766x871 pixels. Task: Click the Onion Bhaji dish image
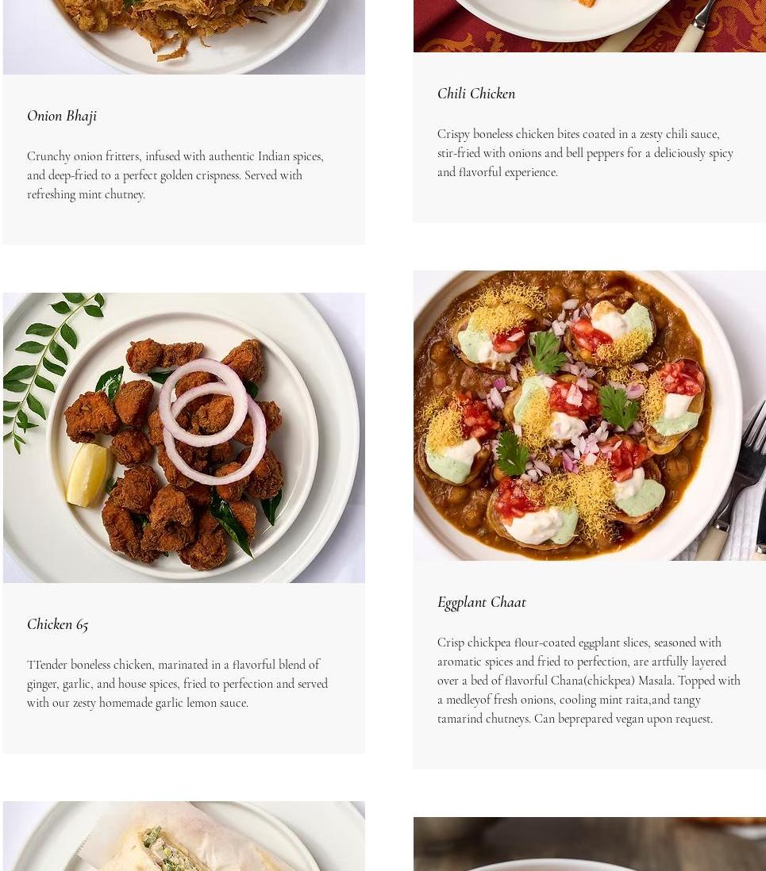184,36
